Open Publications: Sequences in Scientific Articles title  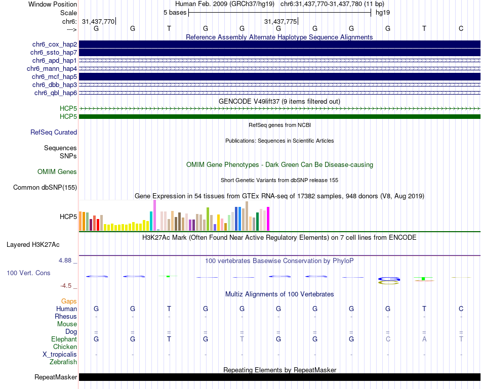click(279, 141)
